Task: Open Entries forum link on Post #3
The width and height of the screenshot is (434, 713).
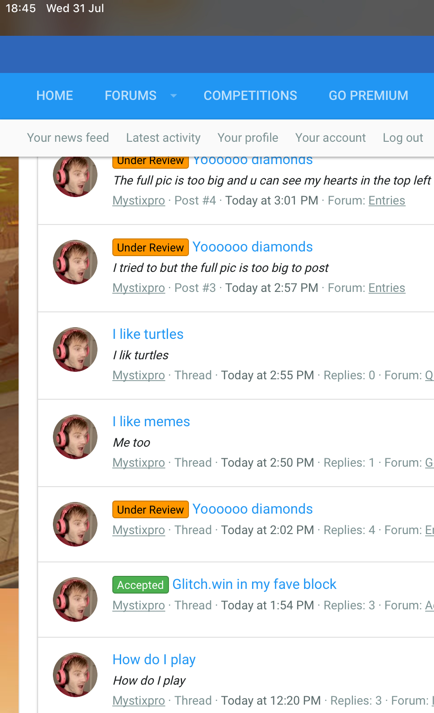Action: [x=387, y=288]
